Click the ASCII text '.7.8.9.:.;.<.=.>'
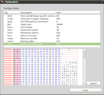104x95 pixels. click(x=69, y=69)
